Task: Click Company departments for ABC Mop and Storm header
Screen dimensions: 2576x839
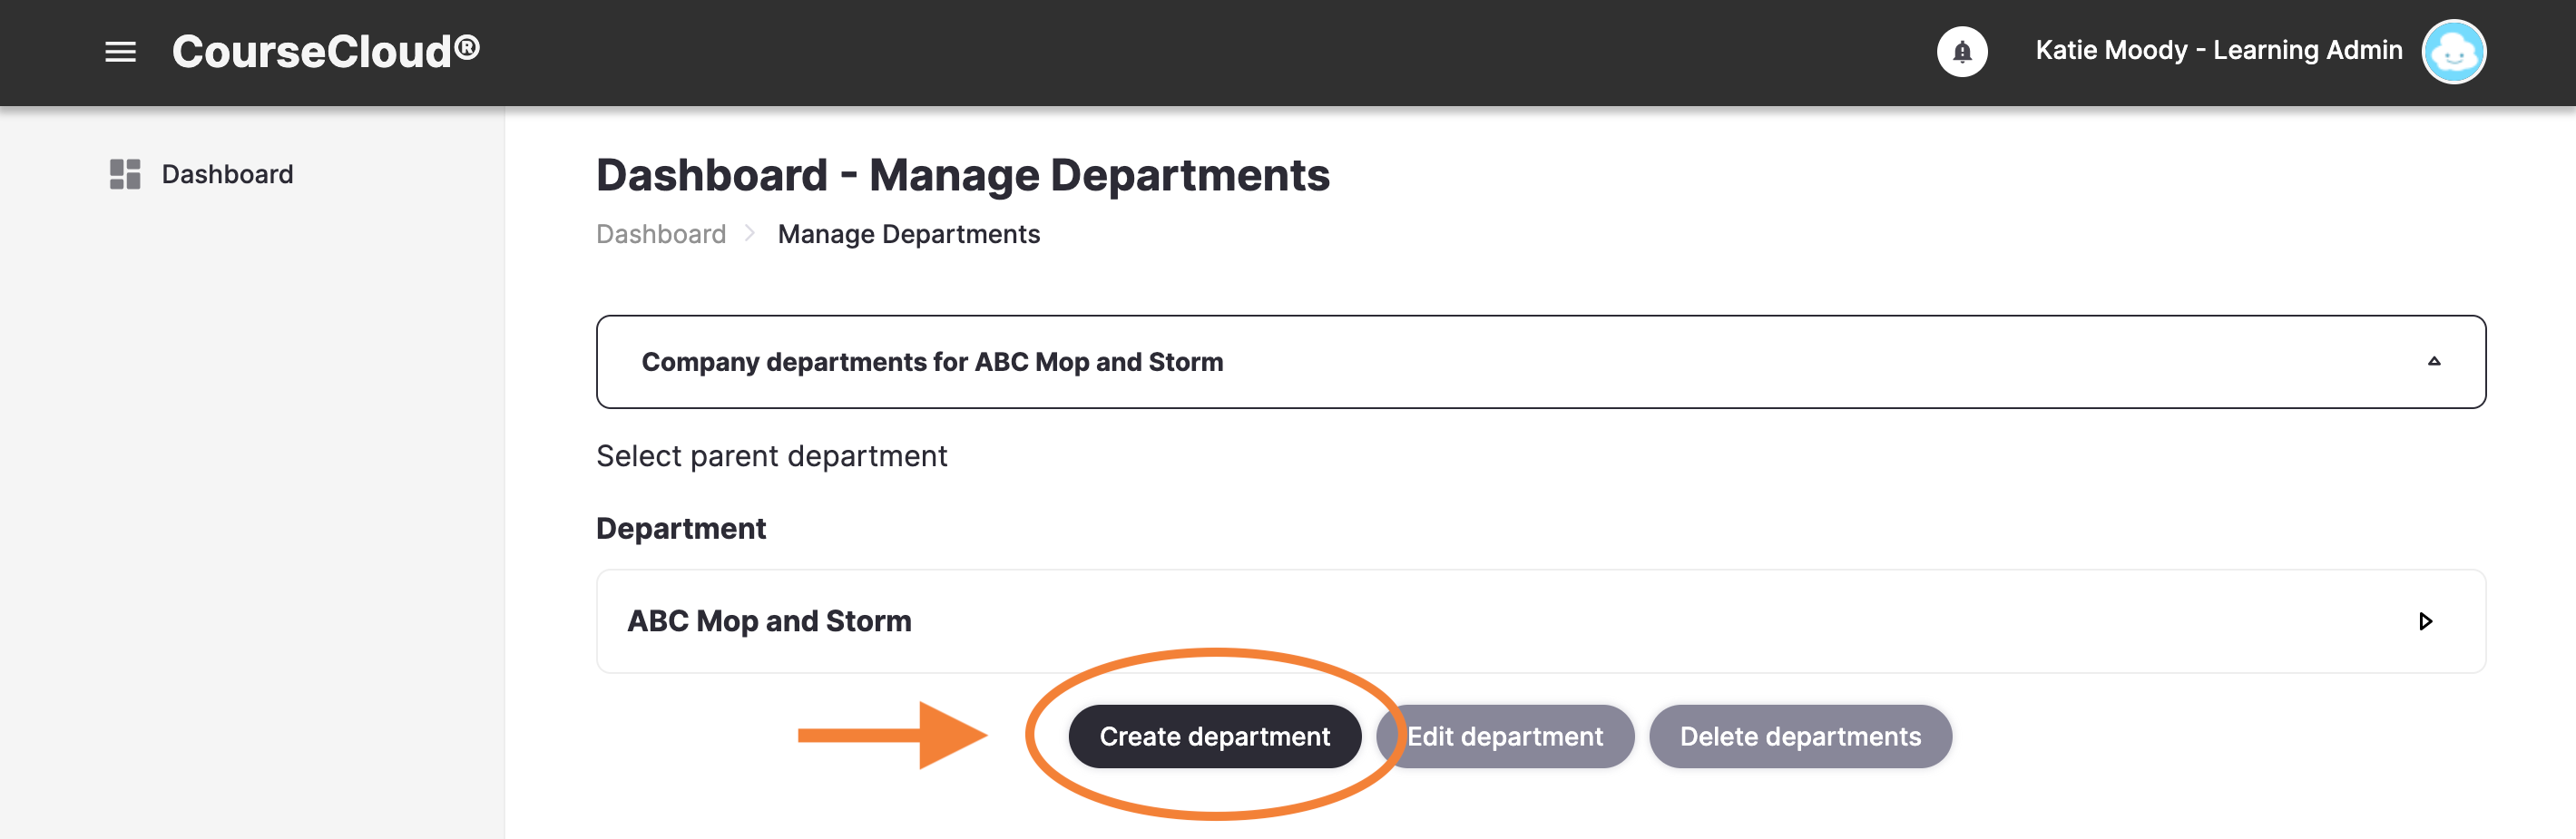Action: [1541, 362]
